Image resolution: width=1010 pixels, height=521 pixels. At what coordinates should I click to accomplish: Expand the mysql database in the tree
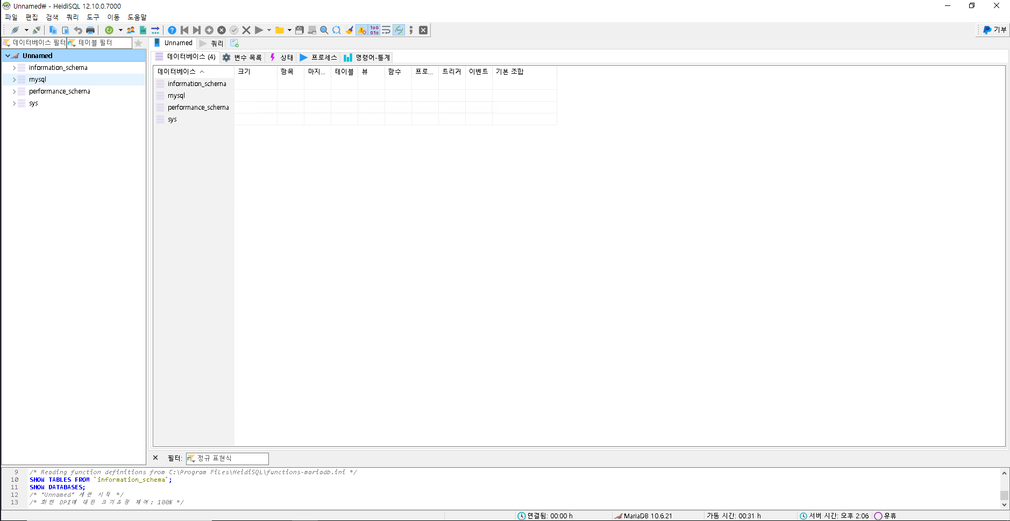pyautogui.click(x=15, y=79)
